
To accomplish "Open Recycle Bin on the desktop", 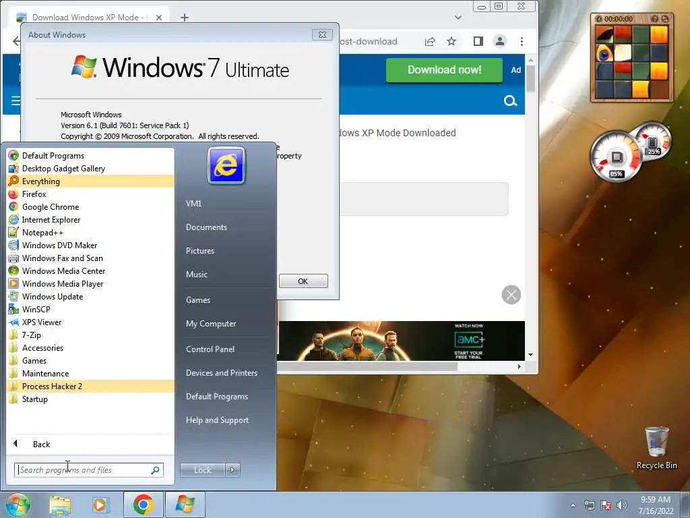I will pyautogui.click(x=656, y=448).
